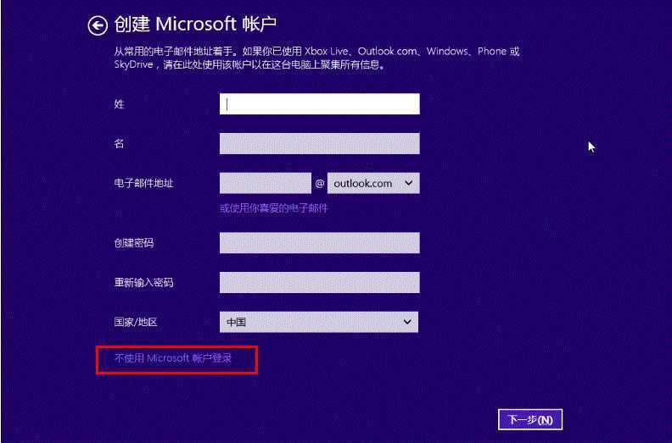Click the 名 (given name) input field
This screenshot has width=672, height=443.
coord(320,143)
